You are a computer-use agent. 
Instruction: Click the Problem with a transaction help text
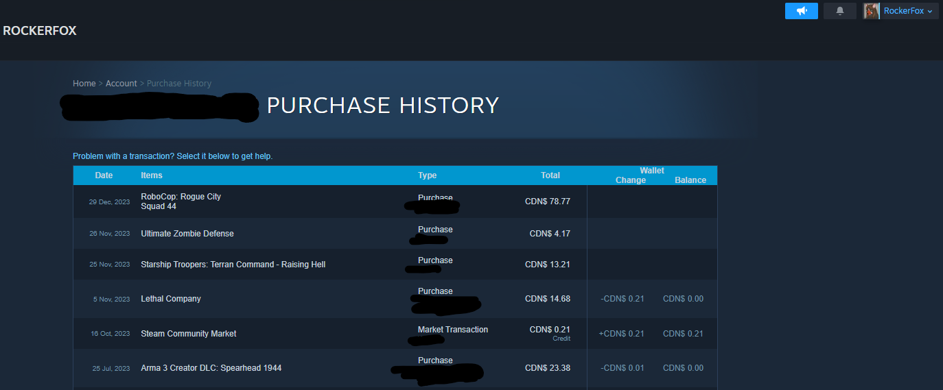coord(173,156)
